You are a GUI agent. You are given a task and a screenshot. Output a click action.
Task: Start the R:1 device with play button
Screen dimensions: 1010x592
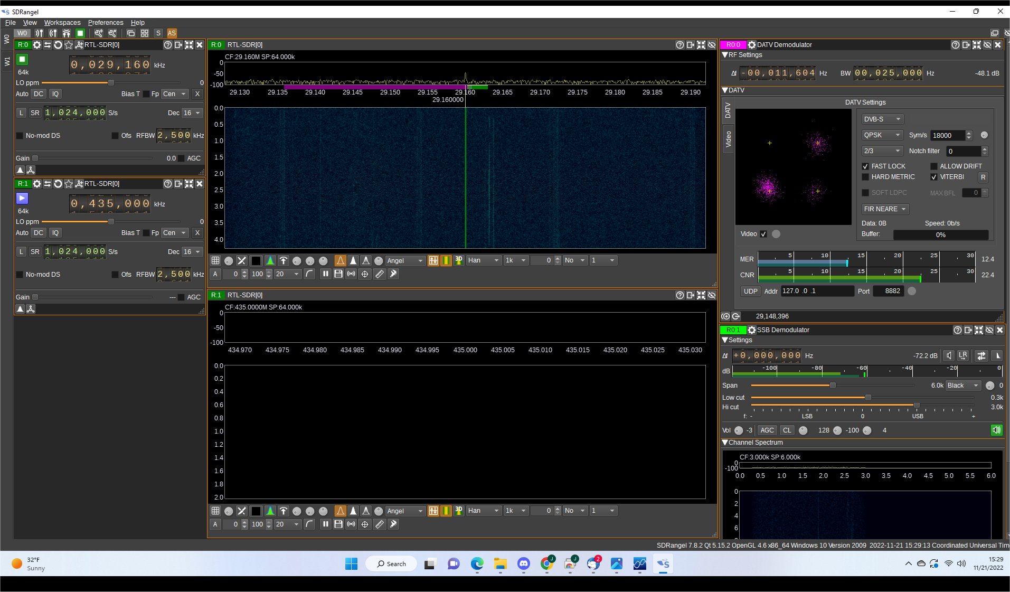[x=22, y=198]
